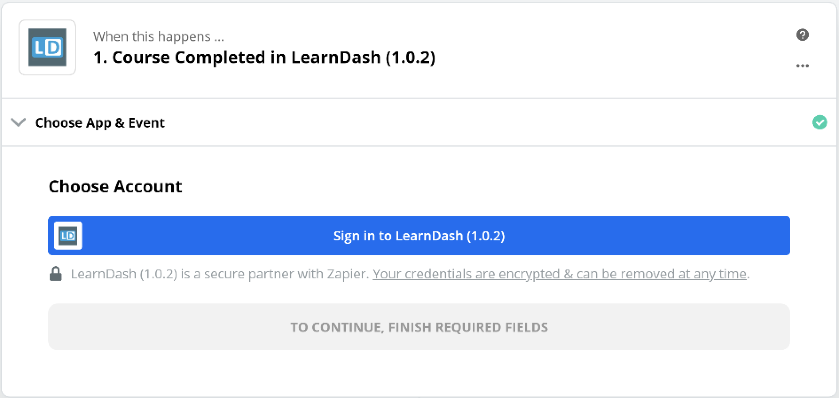Open the three-dot more options menu

[802, 66]
